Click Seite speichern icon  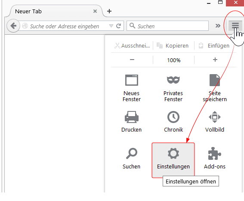point(215,88)
